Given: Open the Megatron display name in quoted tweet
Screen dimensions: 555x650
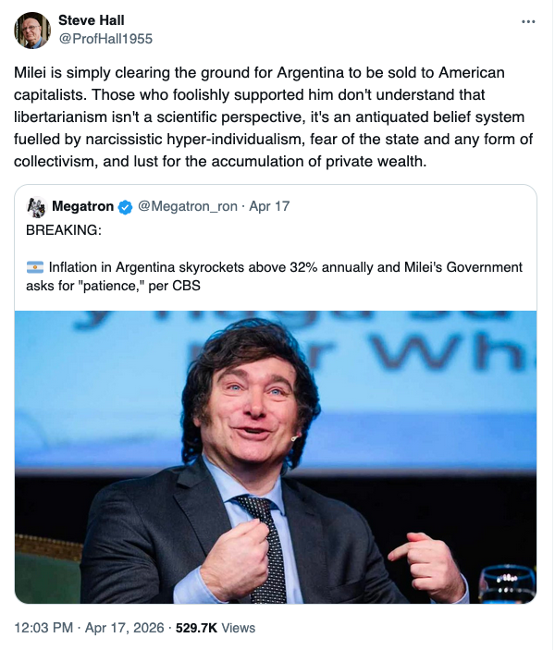Looking at the screenshot, I should [82, 206].
